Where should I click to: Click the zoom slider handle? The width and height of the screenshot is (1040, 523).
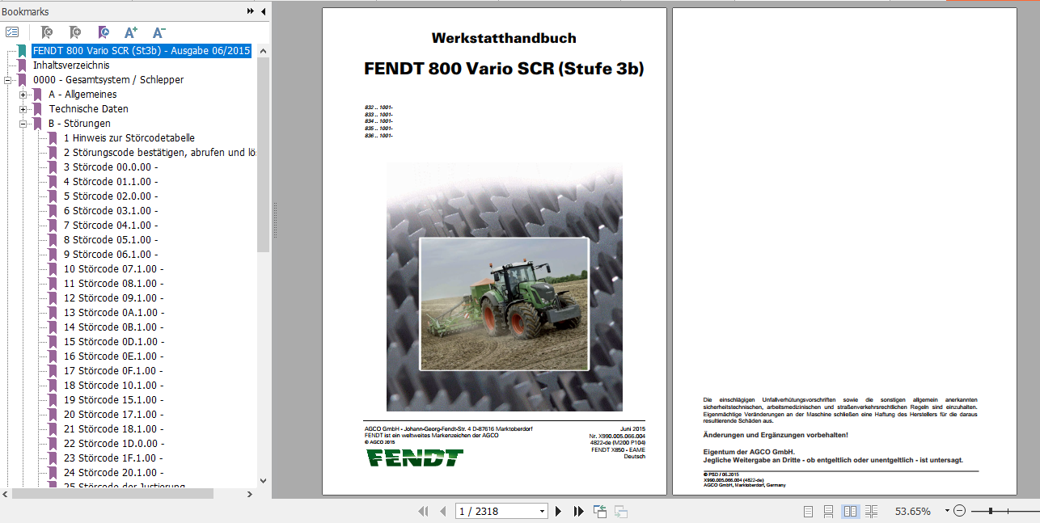click(991, 511)
